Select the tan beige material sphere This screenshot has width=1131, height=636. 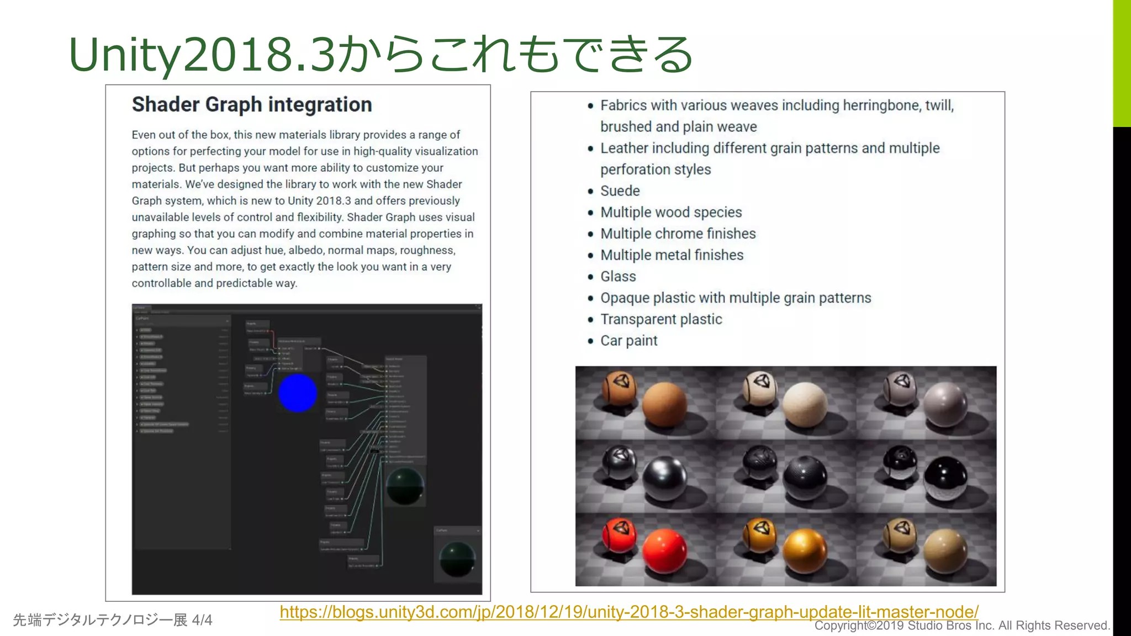945,551
